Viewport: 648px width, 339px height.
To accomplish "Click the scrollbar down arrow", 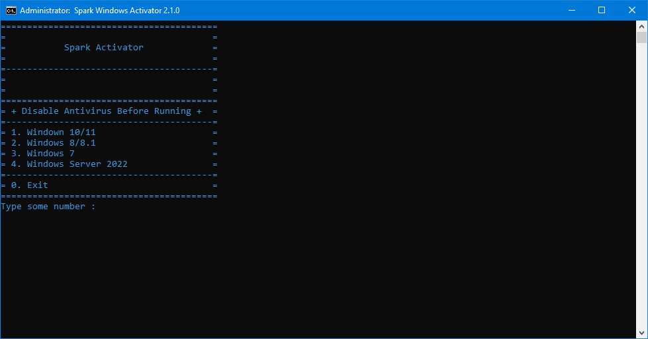I will tap(641, 333).
